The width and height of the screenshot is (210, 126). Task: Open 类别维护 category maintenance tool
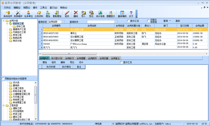pos(18,14)
